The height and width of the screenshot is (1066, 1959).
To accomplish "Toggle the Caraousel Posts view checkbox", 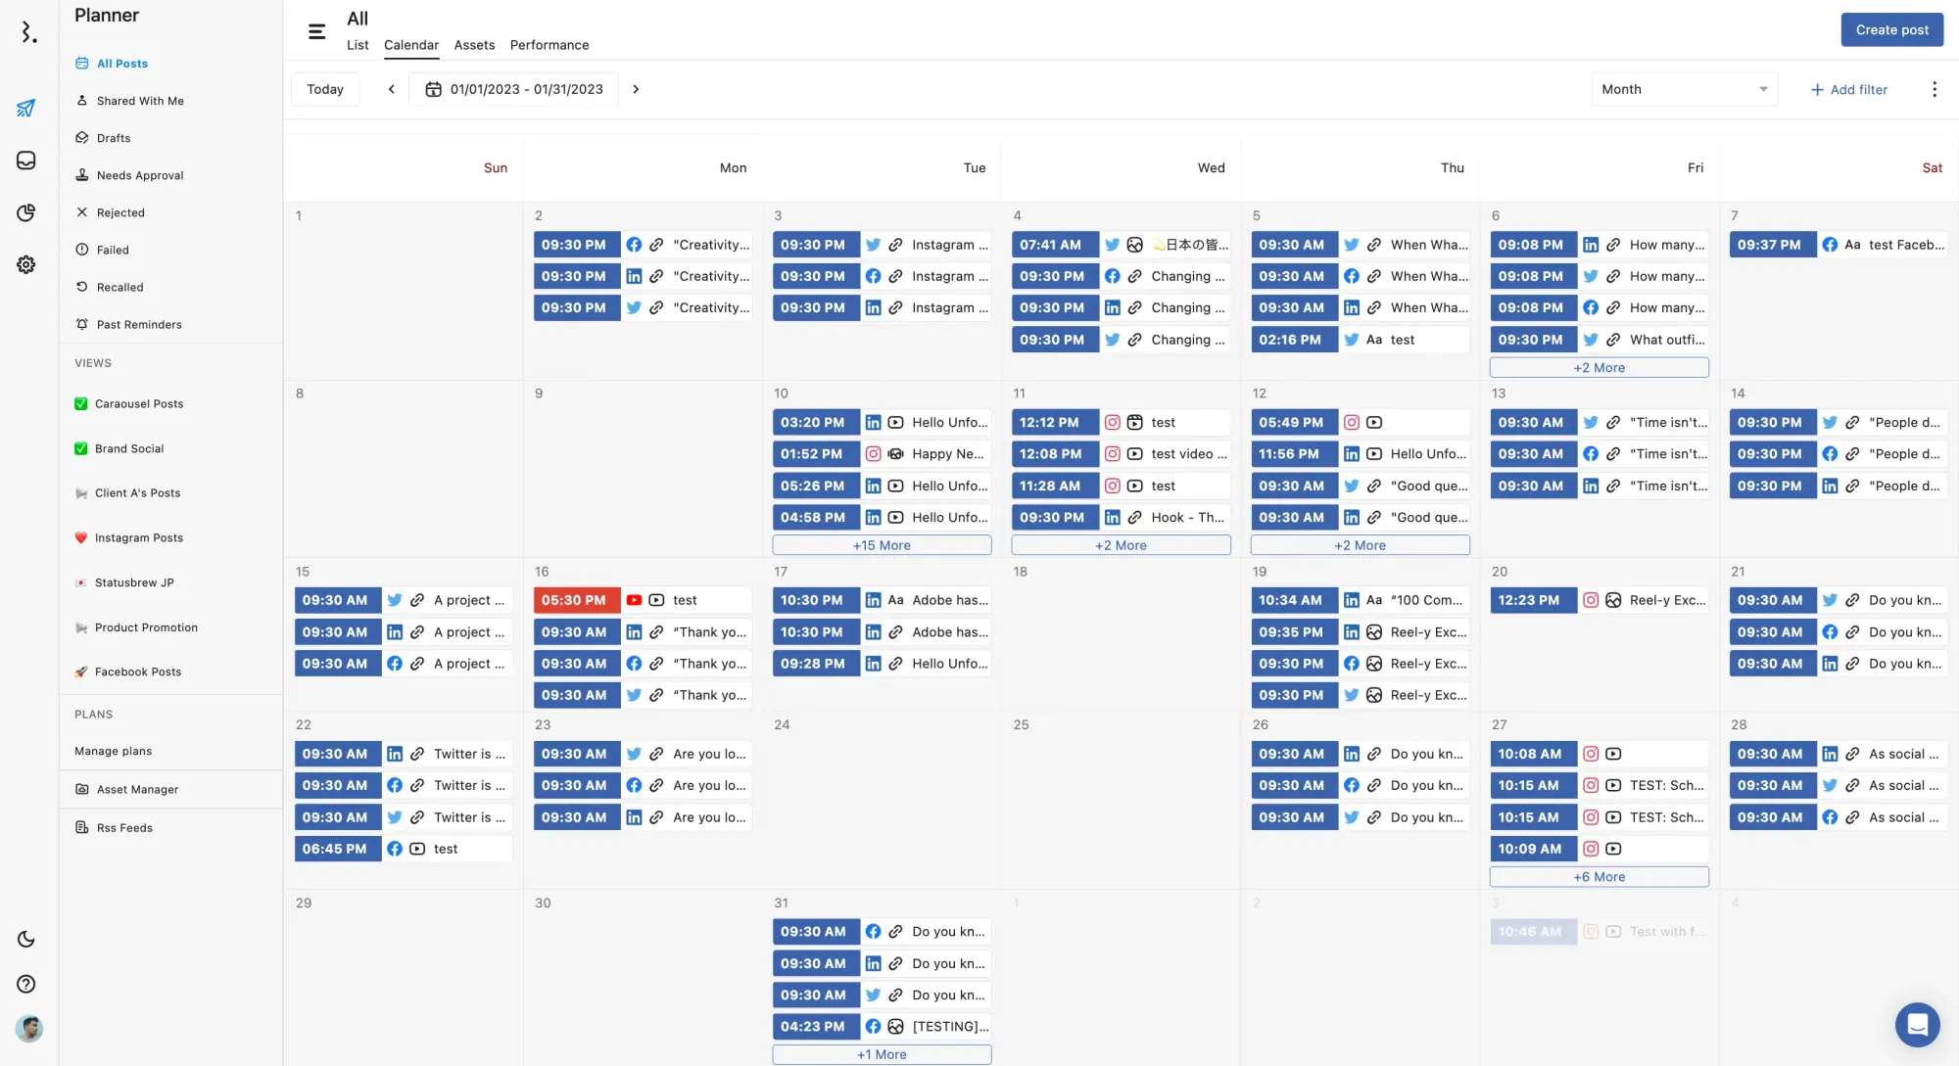I will tap(81, 403).
